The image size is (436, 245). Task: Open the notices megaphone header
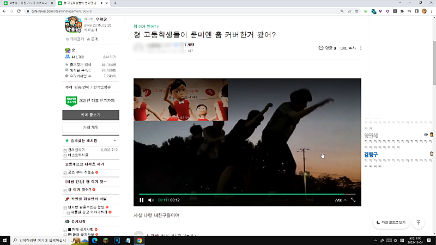tap(75, 222)
